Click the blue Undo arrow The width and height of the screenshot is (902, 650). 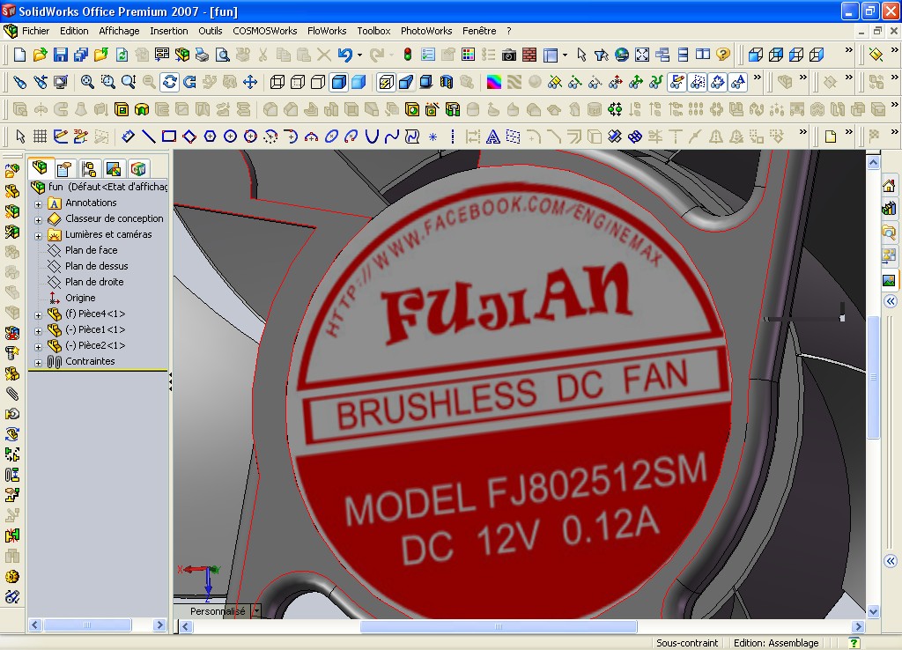coord(345,55)
